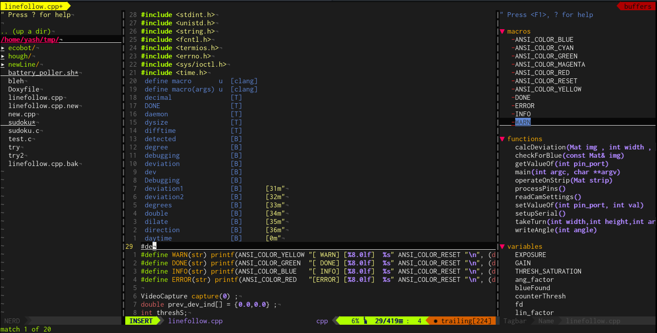Viewport: 657px width, 333px height.
Task: Click the INSERT mode indicator
Action: (141, 321)
